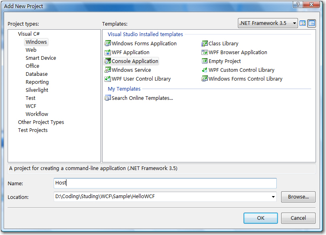Select the Windows Forms Control Library icon
Viewport: 326px width, 235px height.
point(205,79)
